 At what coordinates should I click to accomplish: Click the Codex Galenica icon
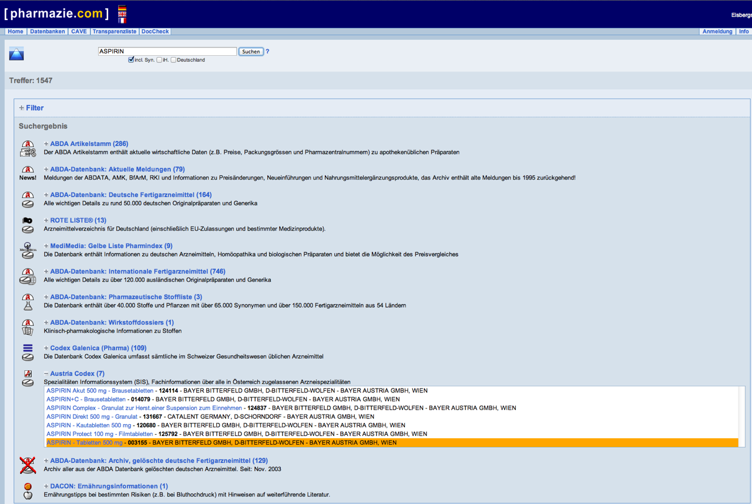click(x=28, y=353)
